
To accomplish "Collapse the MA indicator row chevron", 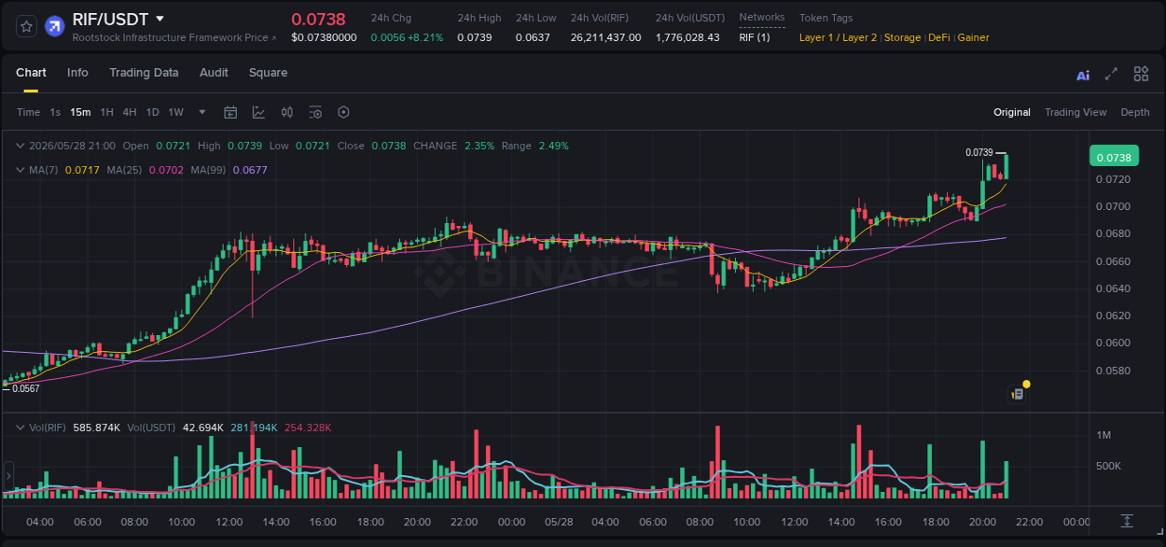I will click(20, 170).
